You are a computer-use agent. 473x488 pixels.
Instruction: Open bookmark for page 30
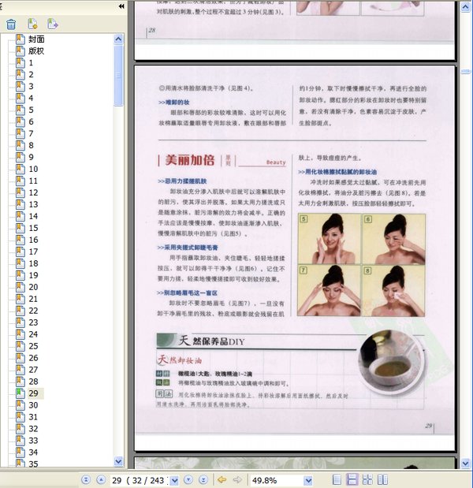[x=33, y=404]
